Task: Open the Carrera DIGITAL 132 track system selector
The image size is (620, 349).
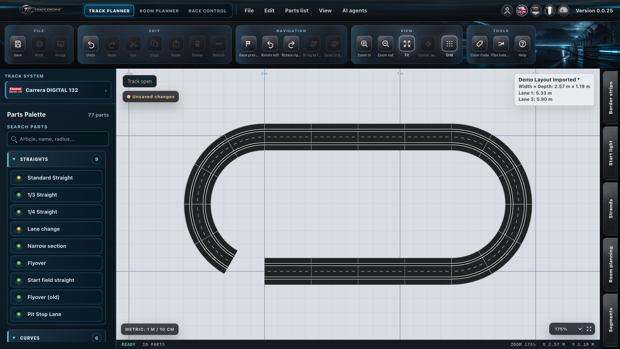Action: click(58, 90)
